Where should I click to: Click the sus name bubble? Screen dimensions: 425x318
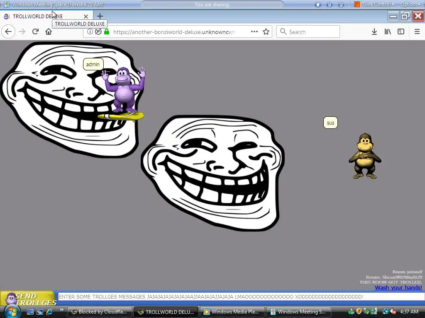pyautogui.click(x=330, y=123)
